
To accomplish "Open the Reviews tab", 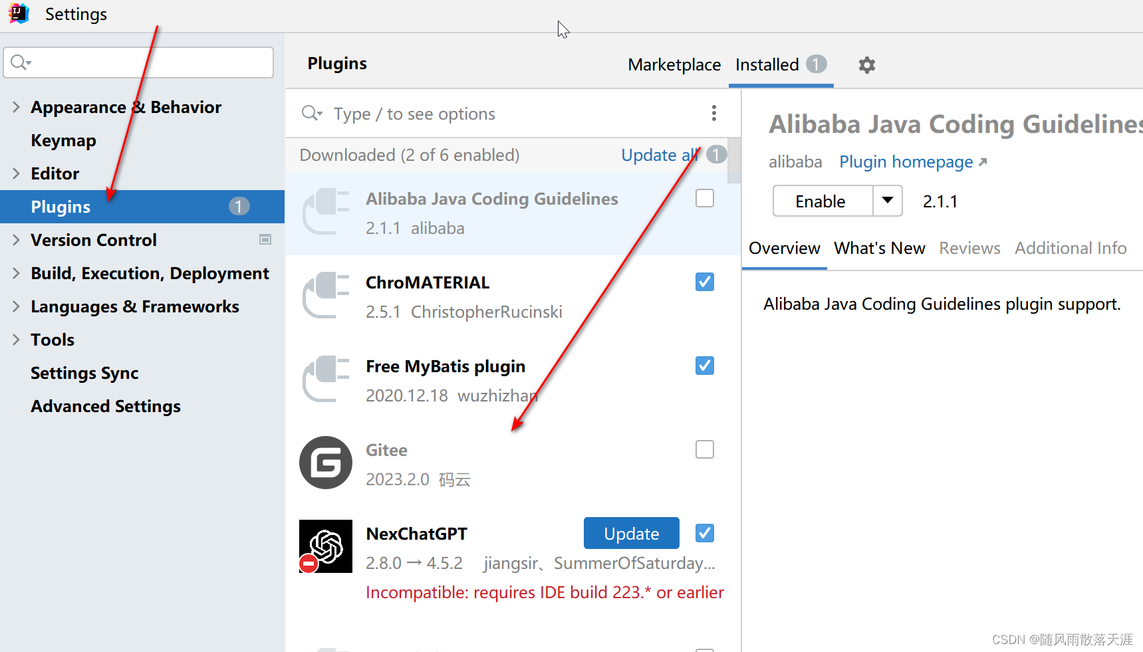I will coord(969,248).
